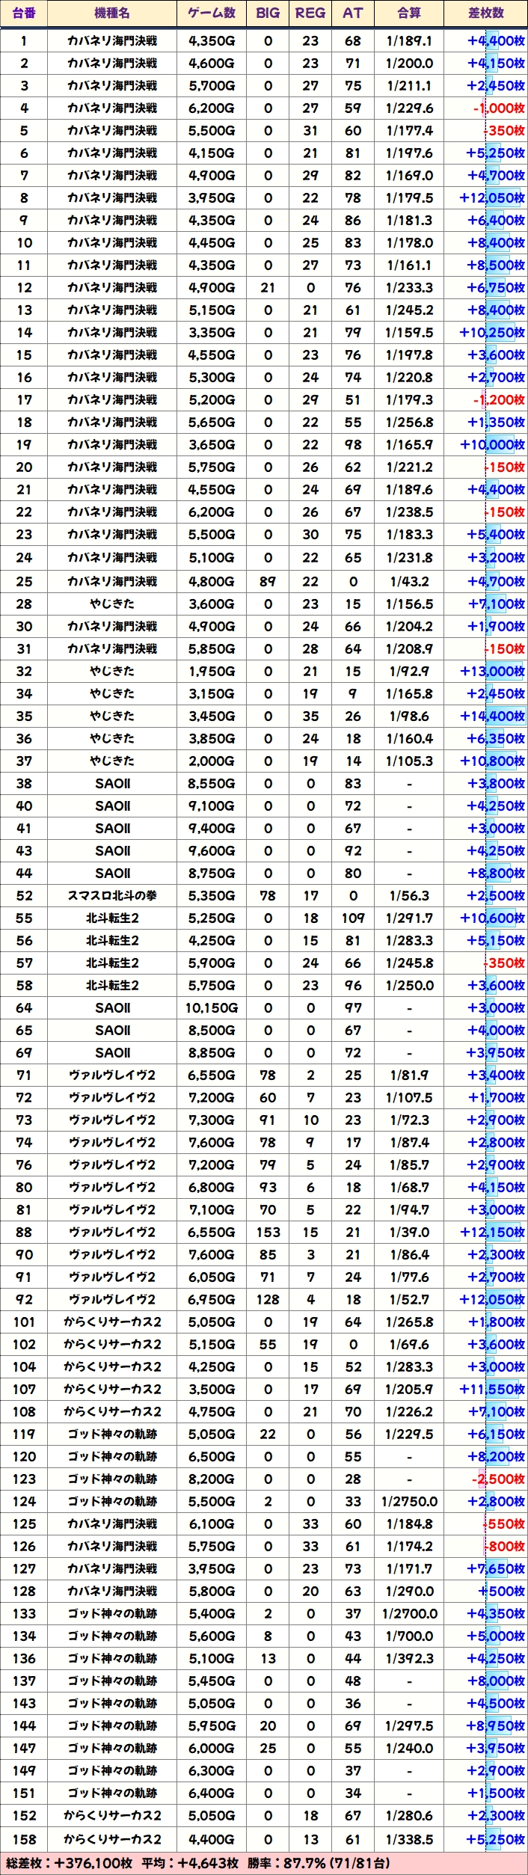Click the 合算 column header
Image resolution: width=528 pixels, height=1875 pixels.
click(409, 13)
